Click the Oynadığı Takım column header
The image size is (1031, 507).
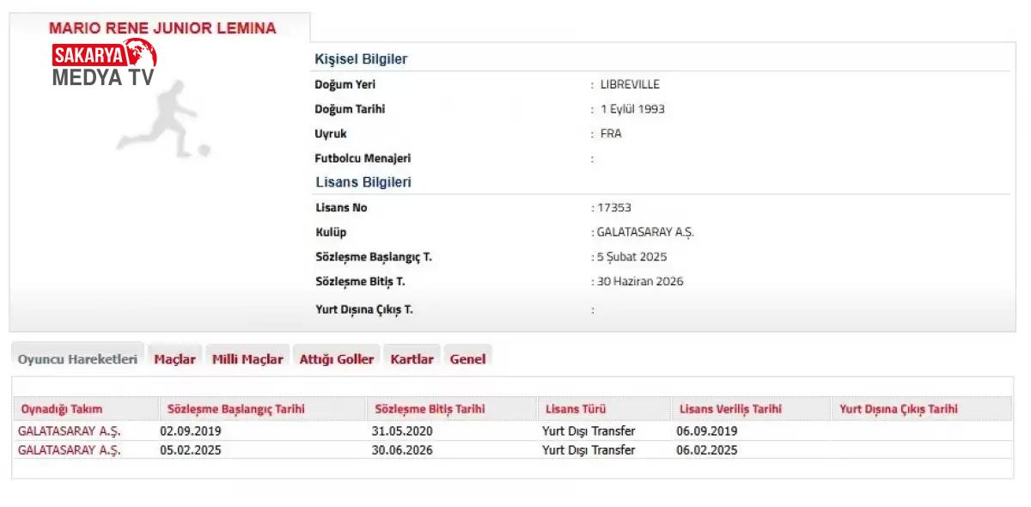pos(62,409)
